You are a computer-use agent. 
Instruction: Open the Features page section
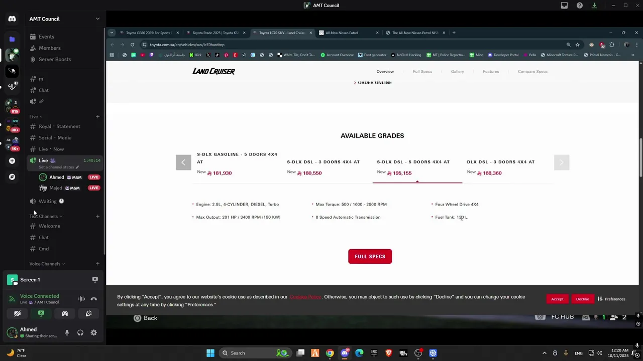pos(491,72)
